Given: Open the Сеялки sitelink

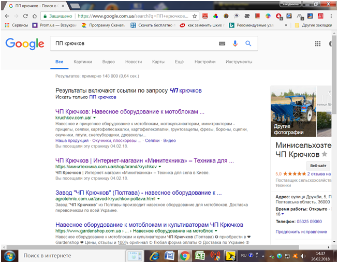Looking at the screenshot, I should coord(152,140).
